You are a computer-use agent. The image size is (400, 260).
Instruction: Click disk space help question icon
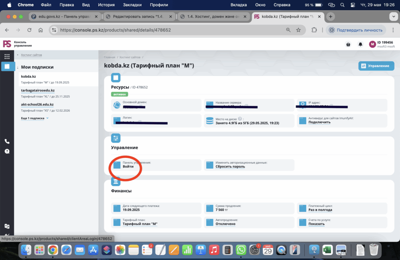pyautogui.click(x=240, y=119)
